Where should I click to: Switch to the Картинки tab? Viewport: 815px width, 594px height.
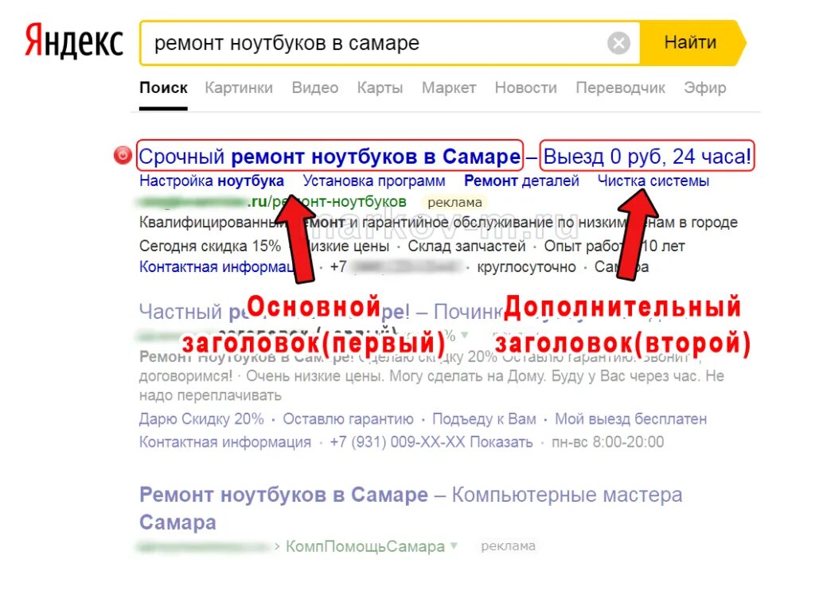pos(239,87)
